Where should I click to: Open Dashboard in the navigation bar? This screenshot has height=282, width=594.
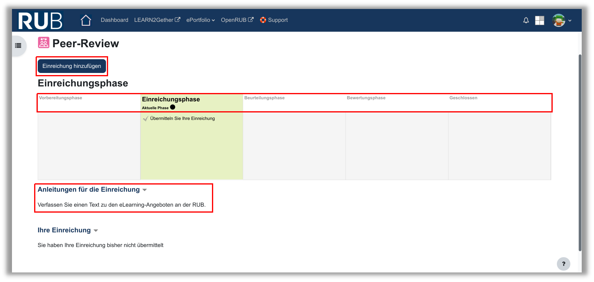[114, 20]
